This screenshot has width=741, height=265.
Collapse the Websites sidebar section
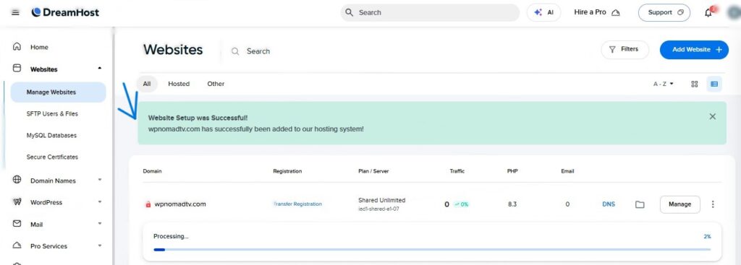(99, 69)
